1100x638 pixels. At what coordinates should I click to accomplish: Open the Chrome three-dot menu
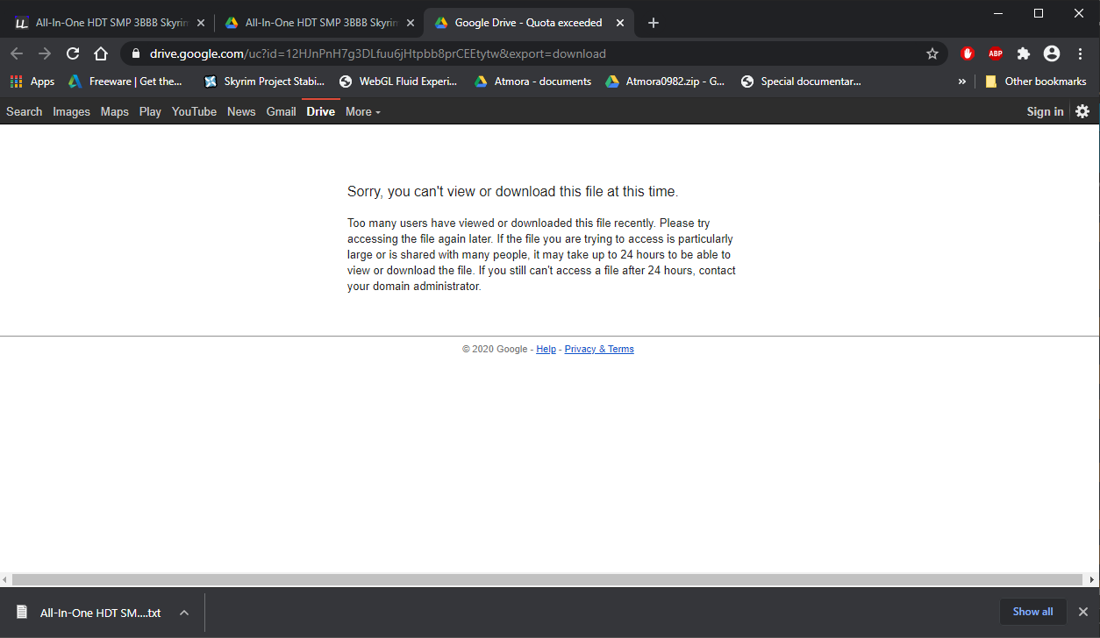[x=1080, y=53]
